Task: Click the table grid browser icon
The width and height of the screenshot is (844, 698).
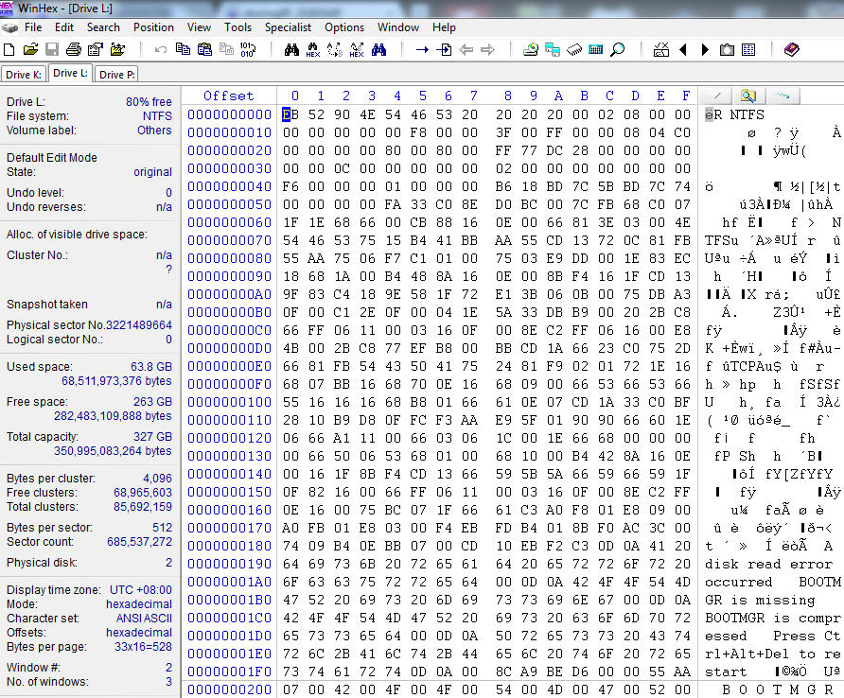Action: point(748,50)
